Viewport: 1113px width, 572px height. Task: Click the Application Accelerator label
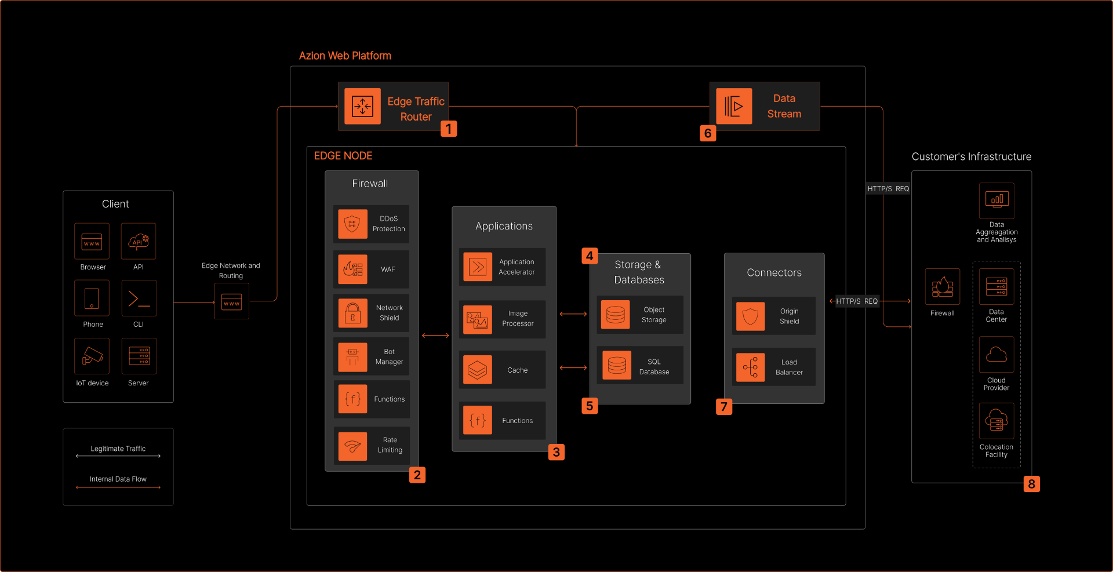517,267
